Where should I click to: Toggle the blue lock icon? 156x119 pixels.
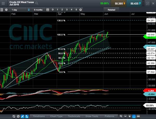[x=29, y=10]
